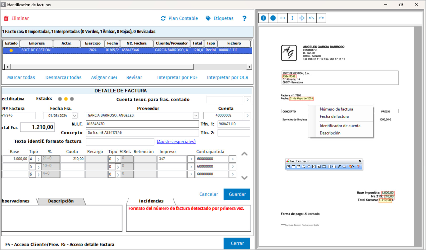The width and height of the screenshot is (426, 250).
Task: Click the Eliminar trash icon
Action: pos(6,18)
